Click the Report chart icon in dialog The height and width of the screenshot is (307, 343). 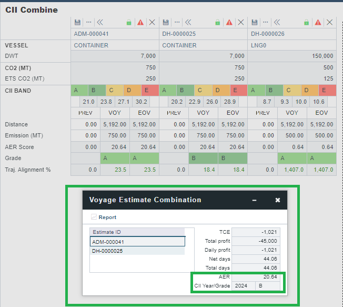click(x=94, y=217)
